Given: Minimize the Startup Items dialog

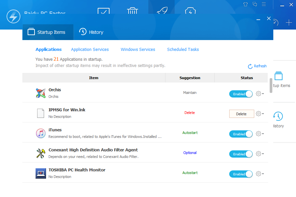Looking at the screenshot, I should tap(259, 19).
